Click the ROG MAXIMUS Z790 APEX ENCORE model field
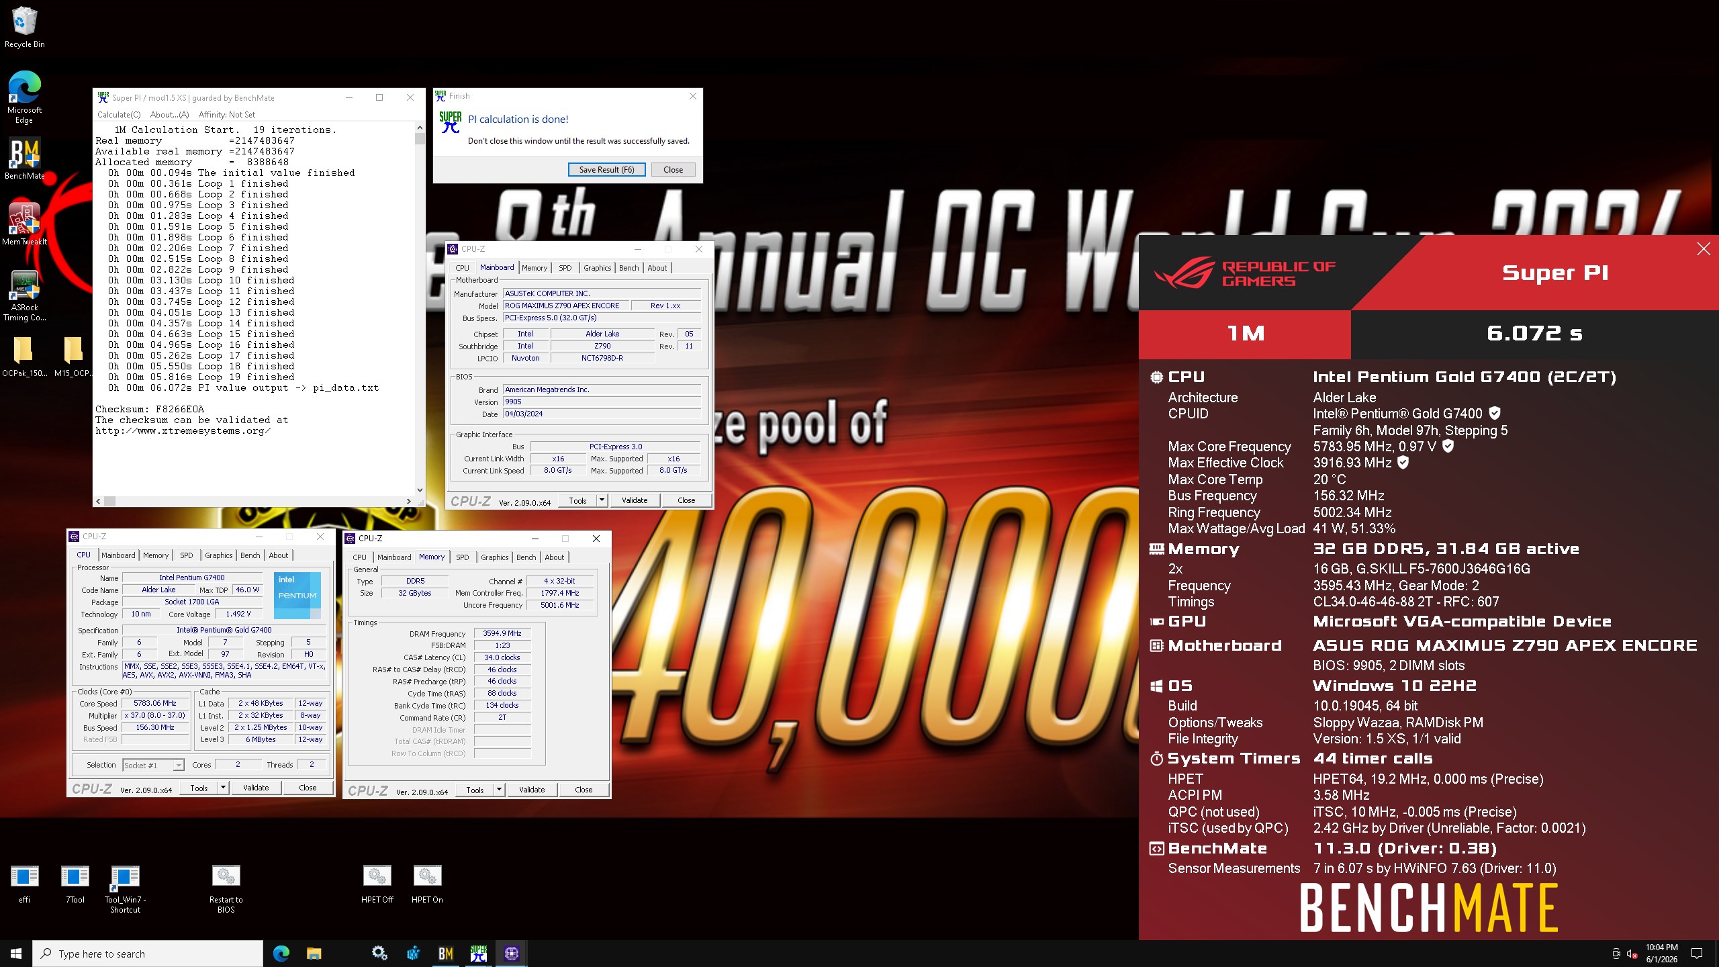This screenshot has width=1719, height=967. 566,306
